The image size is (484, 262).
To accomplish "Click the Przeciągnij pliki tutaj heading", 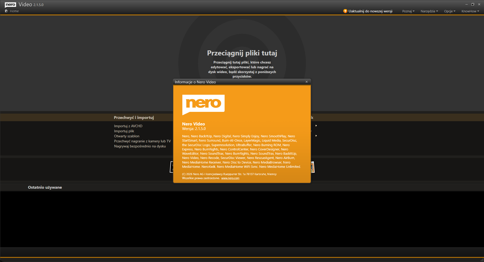I will pyautogui.click(x=242, y=53).
